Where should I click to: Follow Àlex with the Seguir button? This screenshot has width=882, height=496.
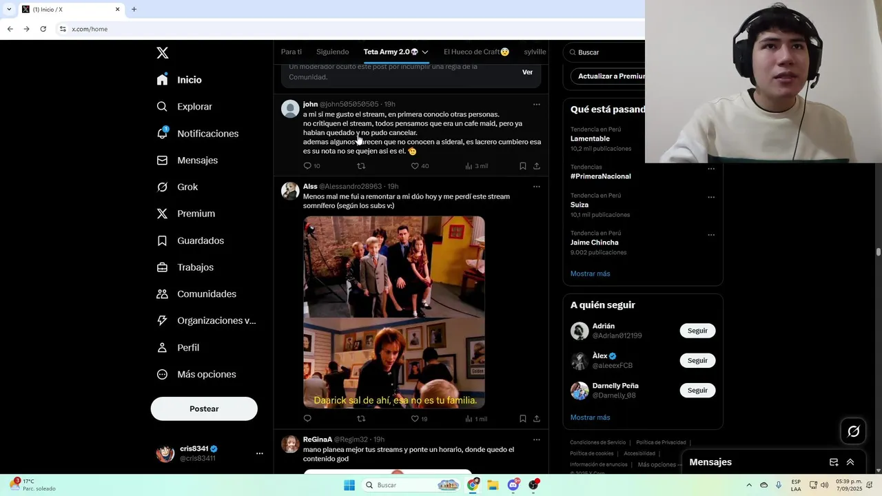[697, 360]
